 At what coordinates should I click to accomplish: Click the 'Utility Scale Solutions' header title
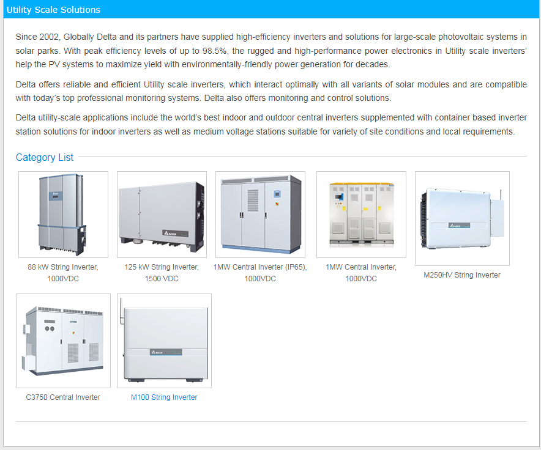pos(54,10)
